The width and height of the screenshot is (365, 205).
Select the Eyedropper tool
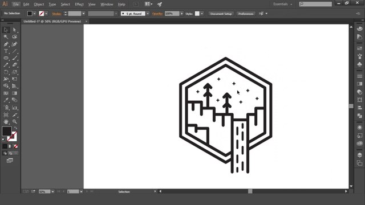pos(6,100)
